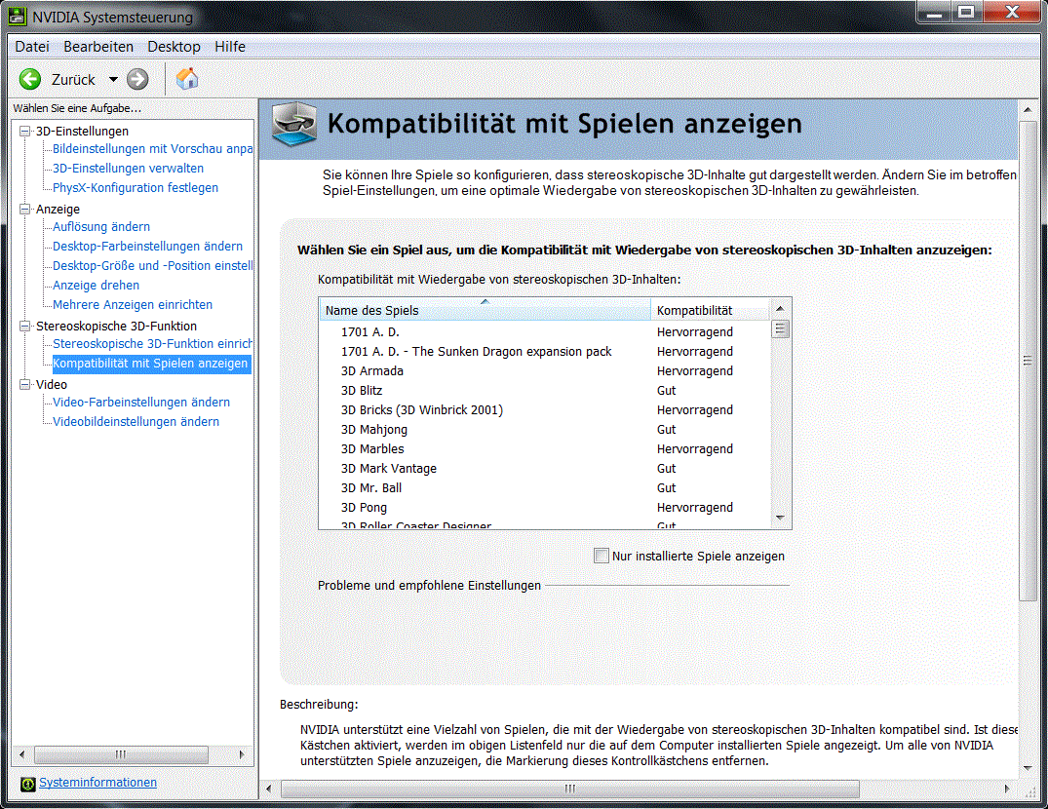
Task: Collapse the Video tree node
Action: point(25,384)
